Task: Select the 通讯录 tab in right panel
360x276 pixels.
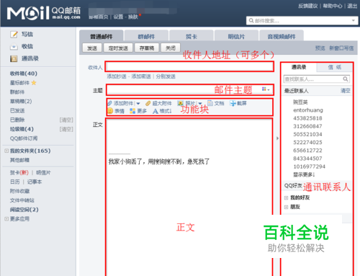Action: coord(299,67)
